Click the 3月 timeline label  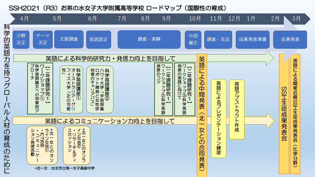coord(296,19)
